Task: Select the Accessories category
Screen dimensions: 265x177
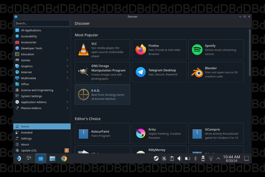Action: pyautogui.click(x=42, y=42)
